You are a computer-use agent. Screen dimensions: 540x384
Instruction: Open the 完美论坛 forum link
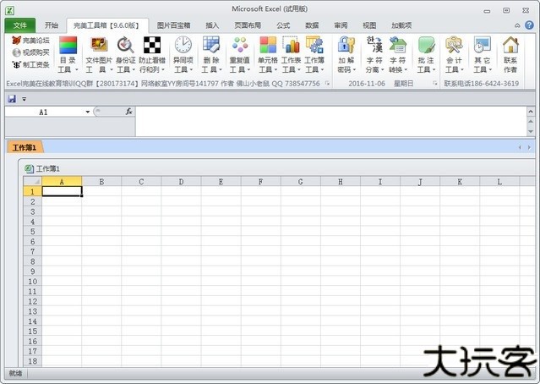[x=30, y=41]
